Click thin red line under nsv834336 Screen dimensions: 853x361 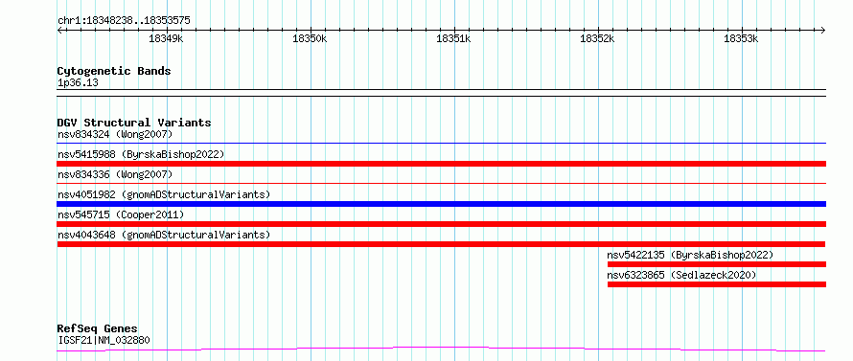[441, 184]
